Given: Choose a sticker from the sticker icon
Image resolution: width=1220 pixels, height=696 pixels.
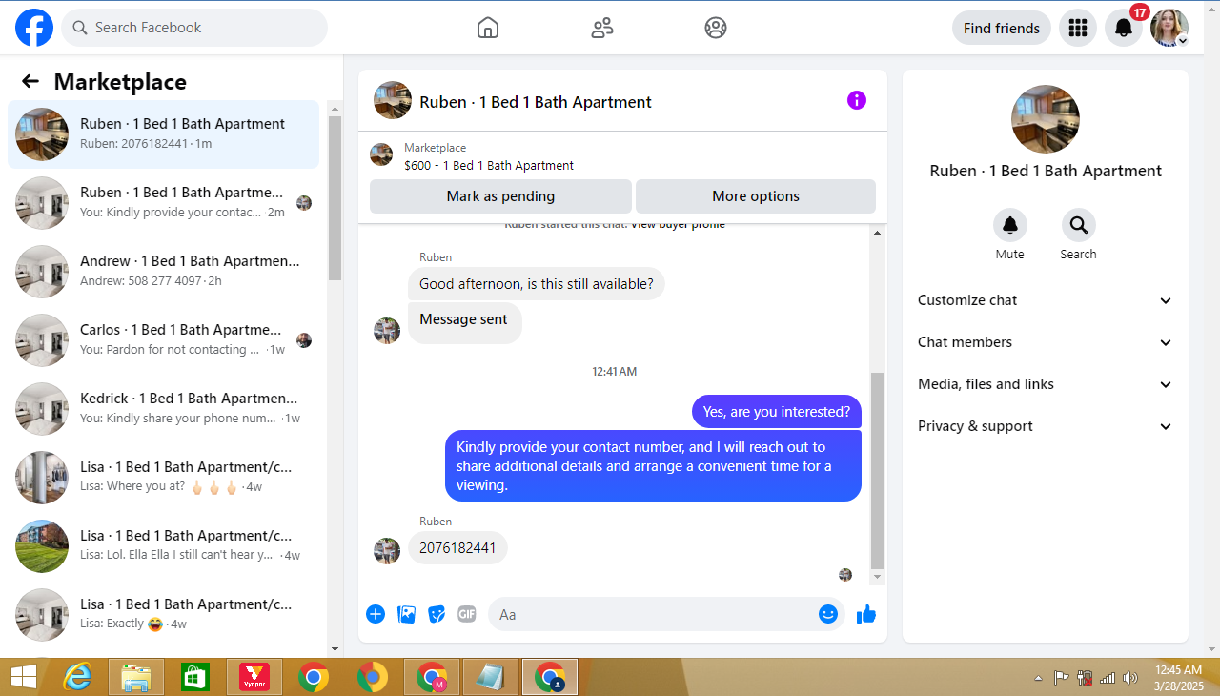Looking at the screenshot, I should click(x=437, y=614).
